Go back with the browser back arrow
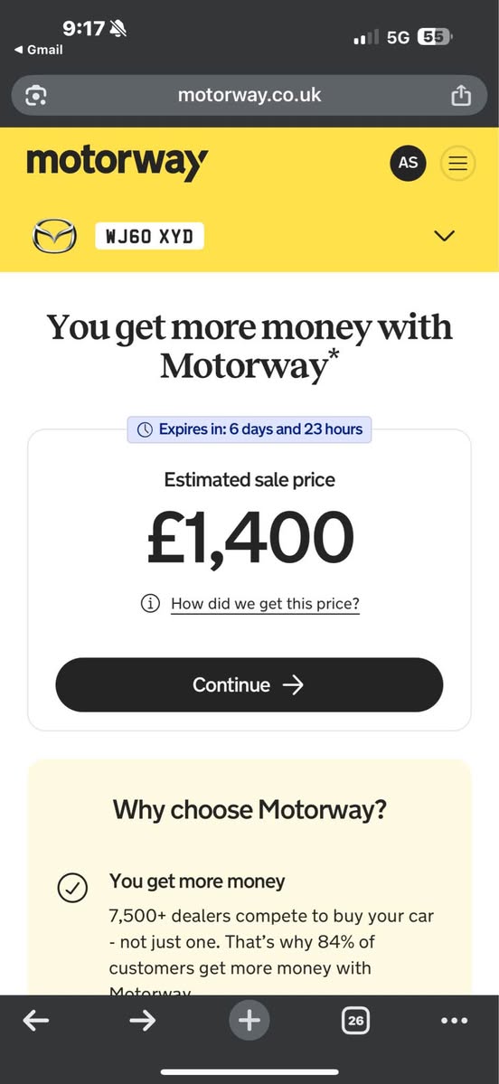The image size is (499, 1084). click(x=36, y=1020)
